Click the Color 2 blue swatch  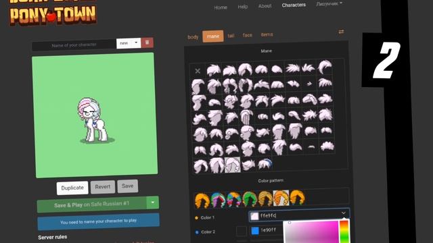pyautogui.click(x=255, y=231)
